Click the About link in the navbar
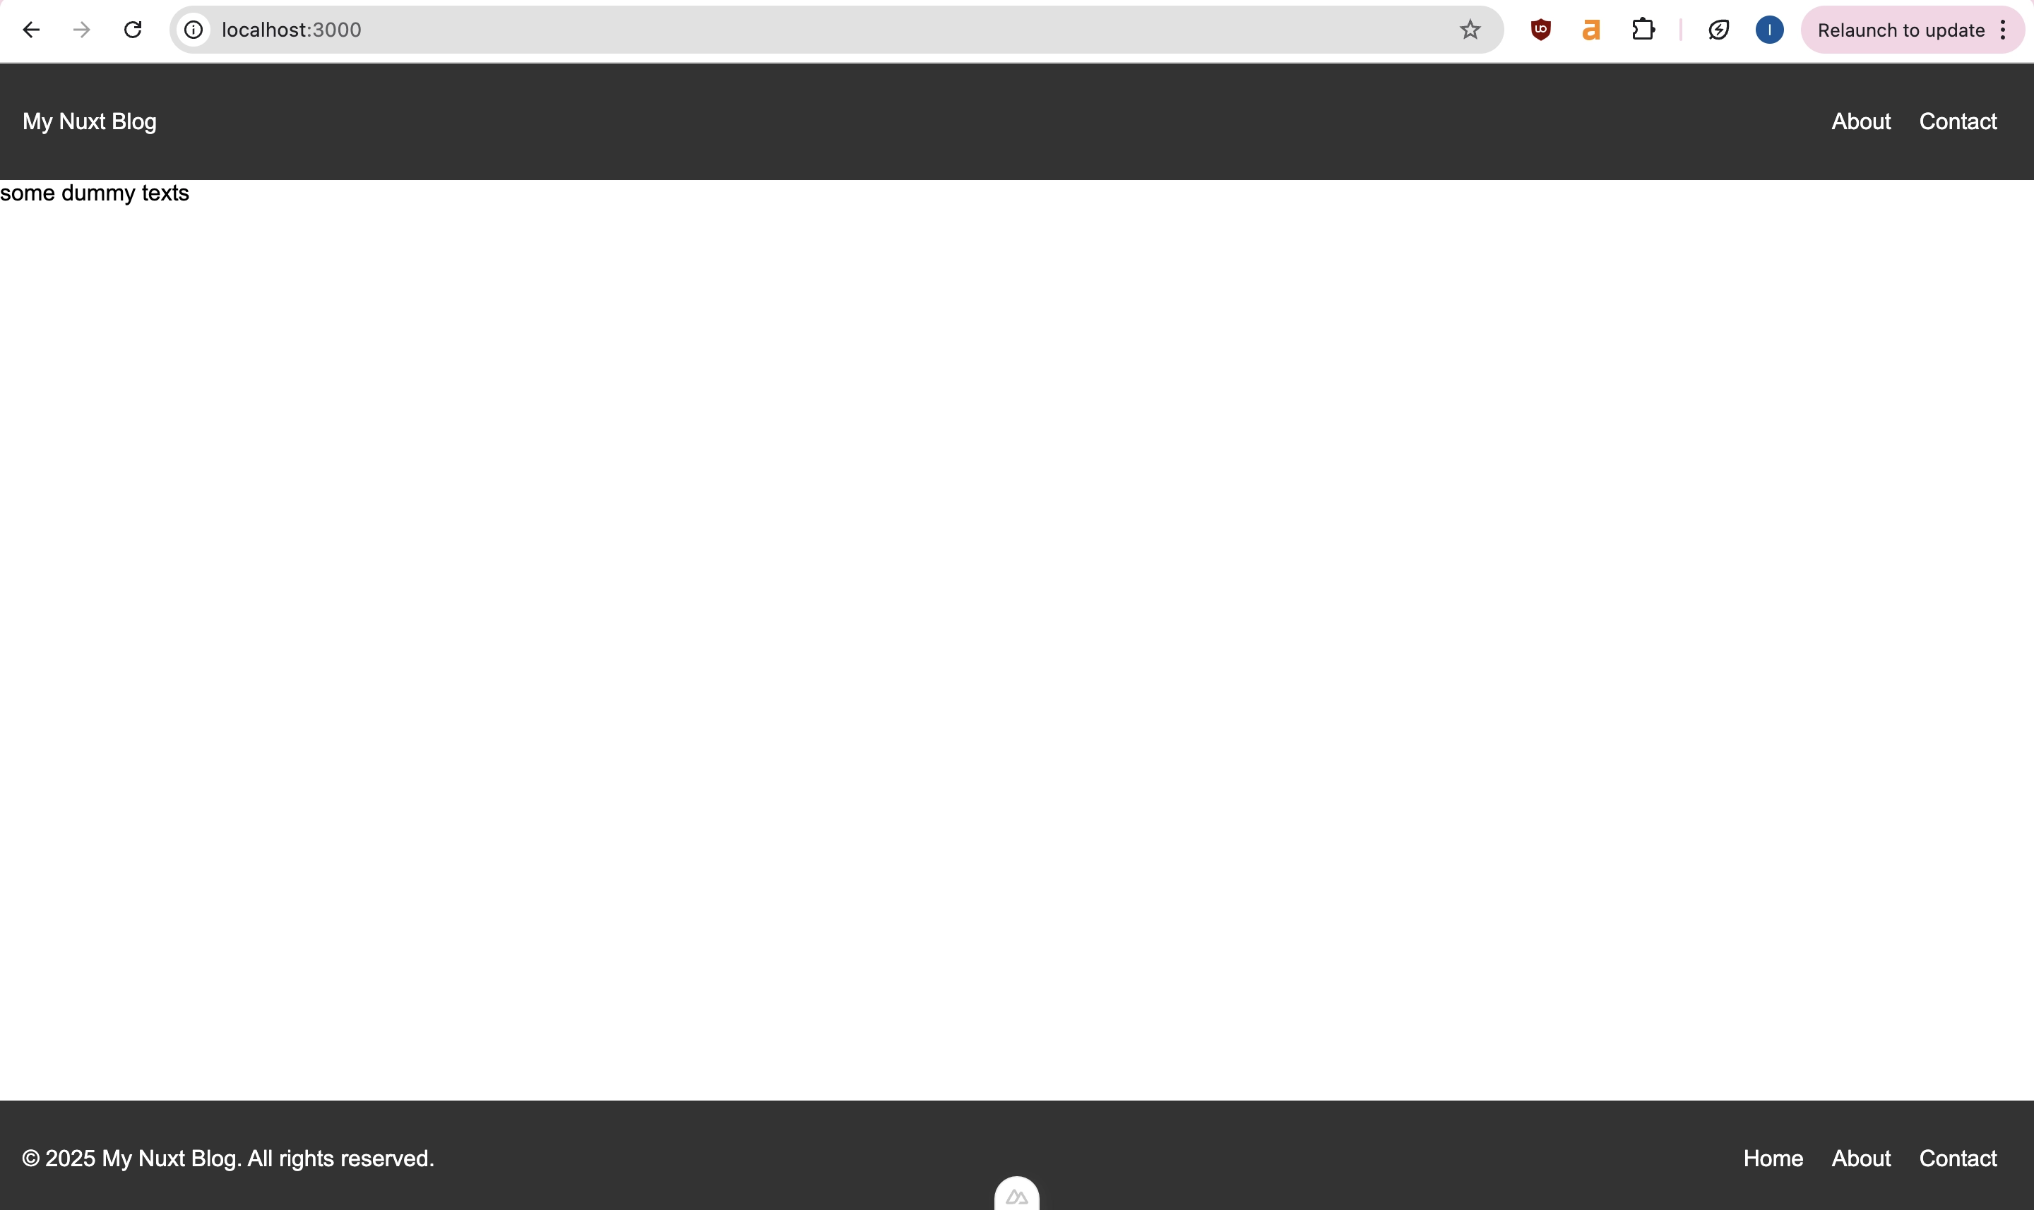The image size is (2034, 1210). (1861, 121)
